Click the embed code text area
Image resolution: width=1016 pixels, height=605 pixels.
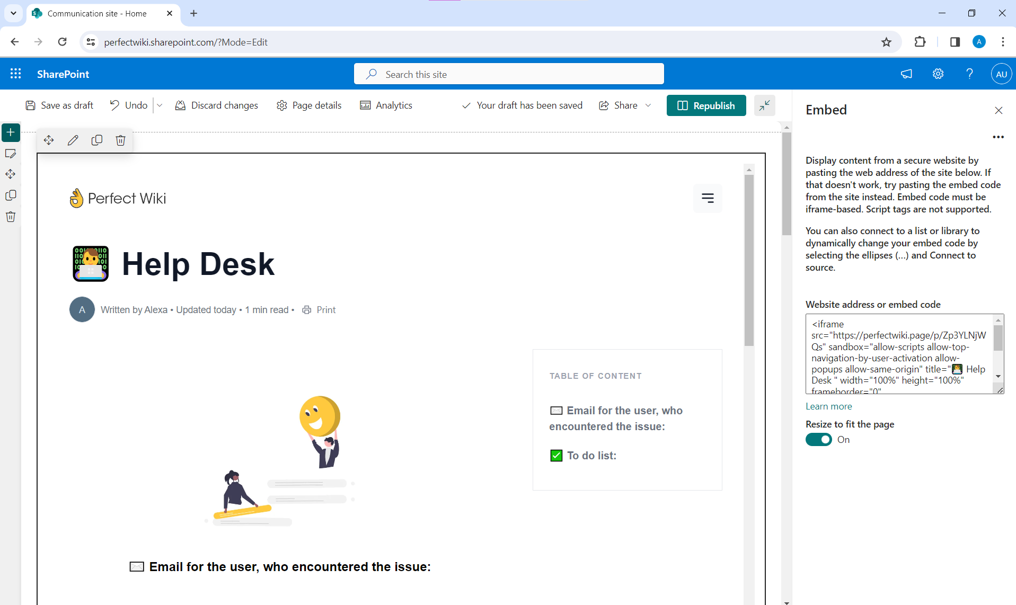pos(899,354)
